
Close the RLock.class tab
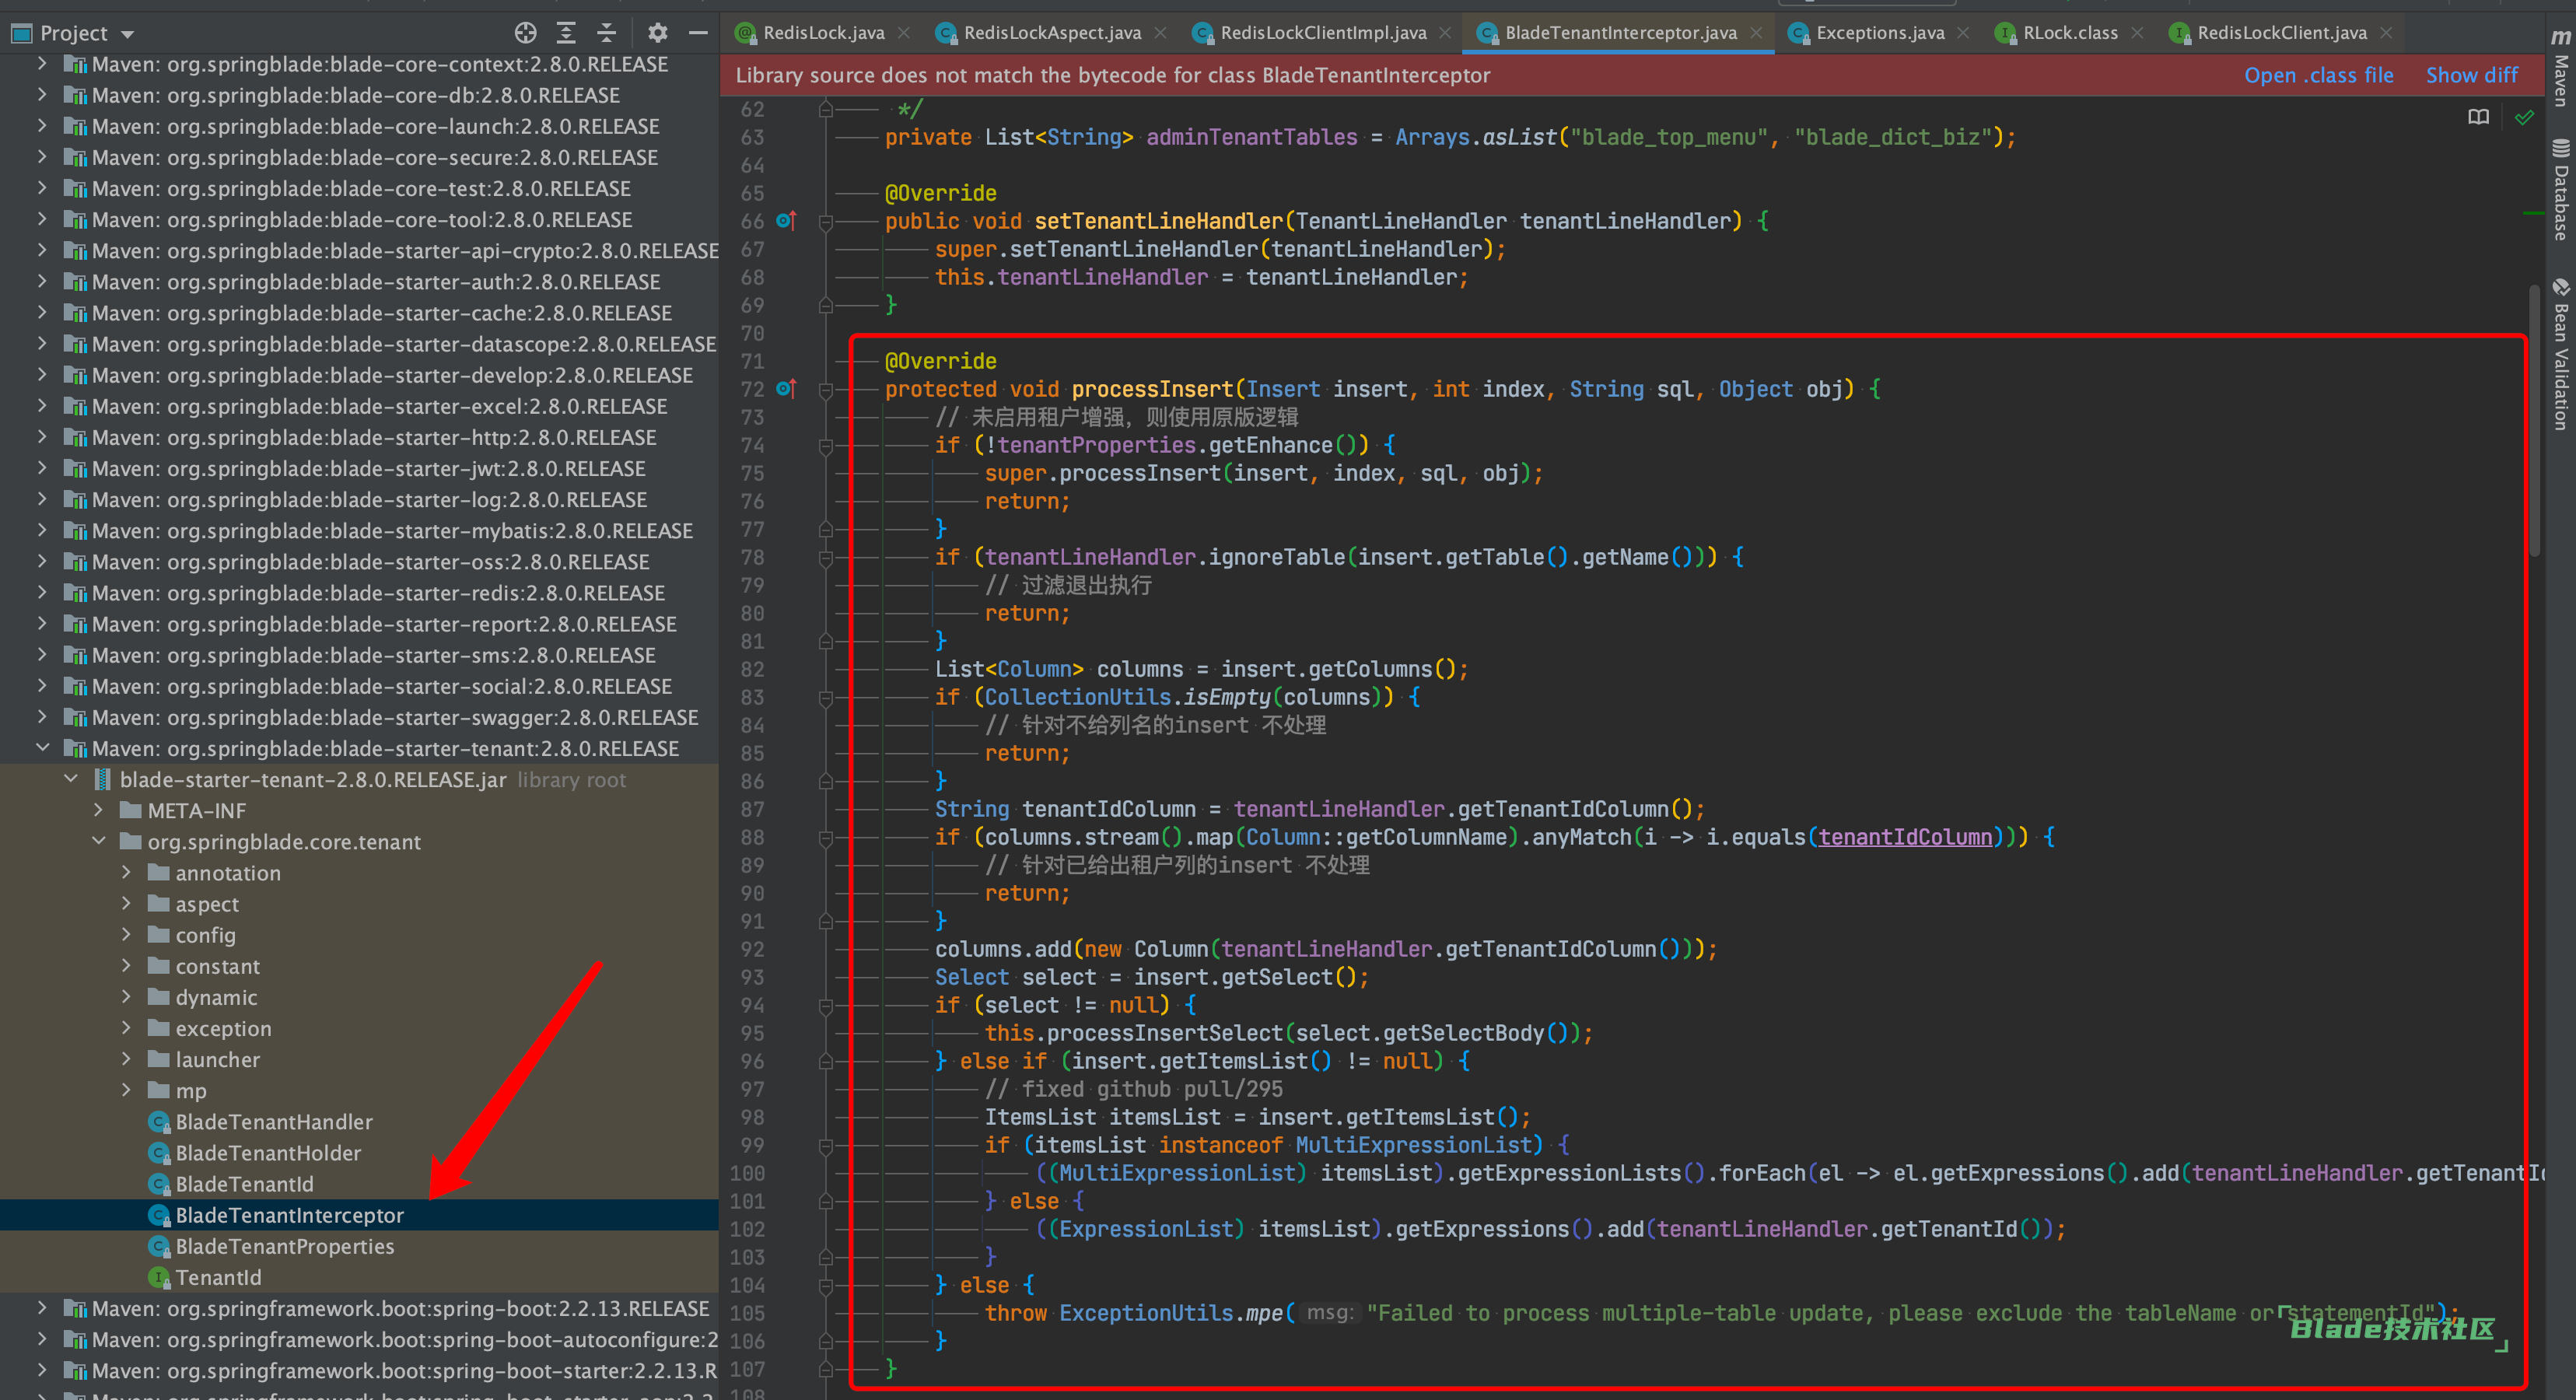tap(2137, 33)
